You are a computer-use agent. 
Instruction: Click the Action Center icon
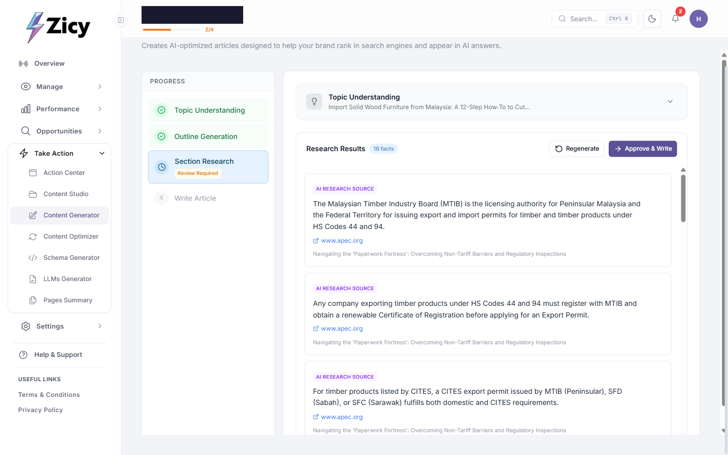pos(33,173)
